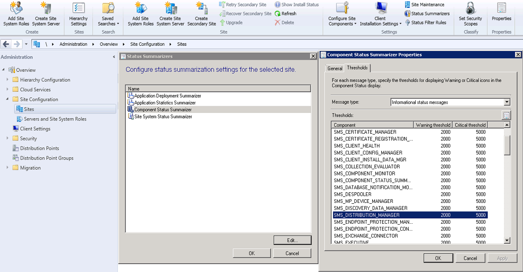Expand the Migration node

tap(8, 167)
